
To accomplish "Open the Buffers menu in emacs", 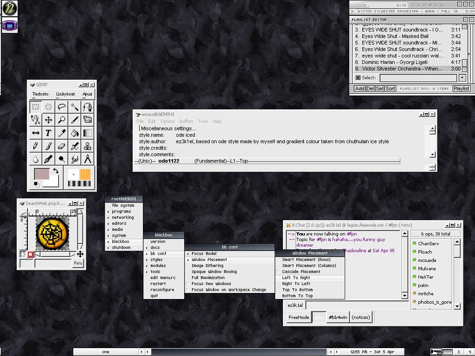I will click(186, 121).
